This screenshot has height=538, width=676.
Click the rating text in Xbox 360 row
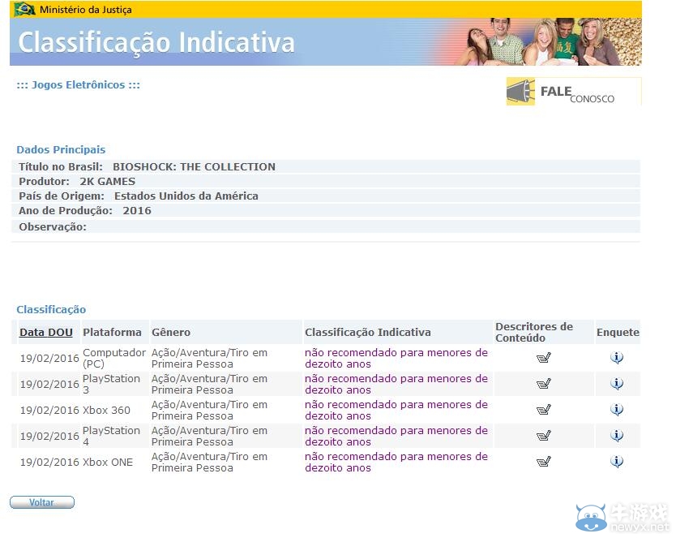point(396,410)
